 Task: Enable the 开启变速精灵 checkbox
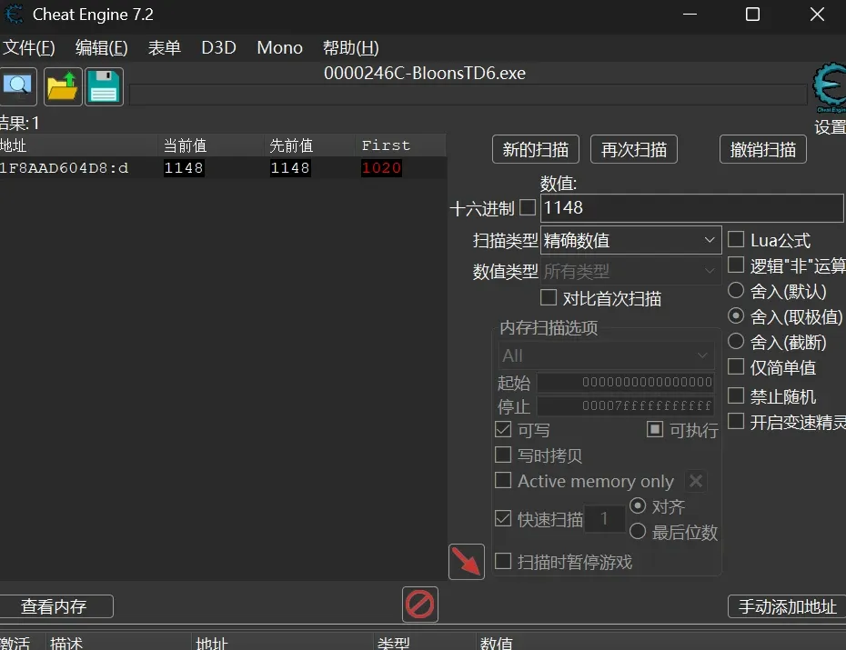(x=736, y=421)
